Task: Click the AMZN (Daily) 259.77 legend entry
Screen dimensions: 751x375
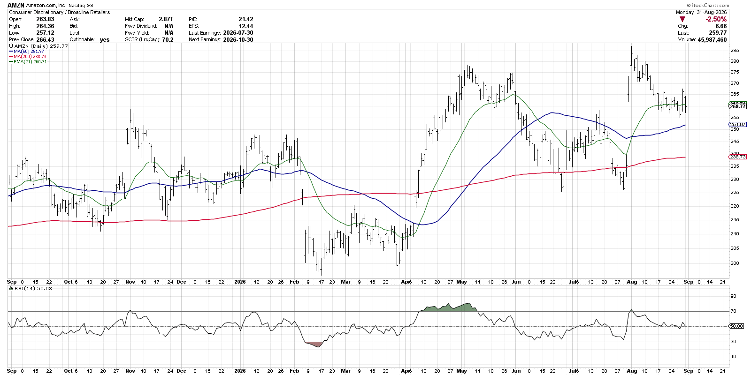Action: (41, 46)
